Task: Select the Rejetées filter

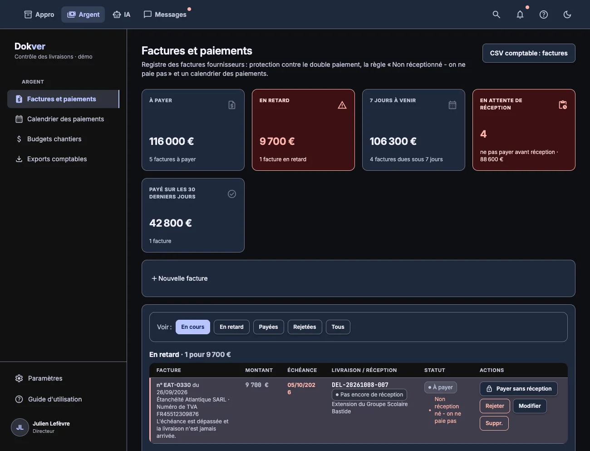Action: (305, 327)
